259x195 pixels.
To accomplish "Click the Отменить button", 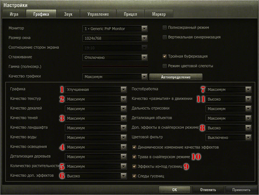I will (x=208, y=190).
